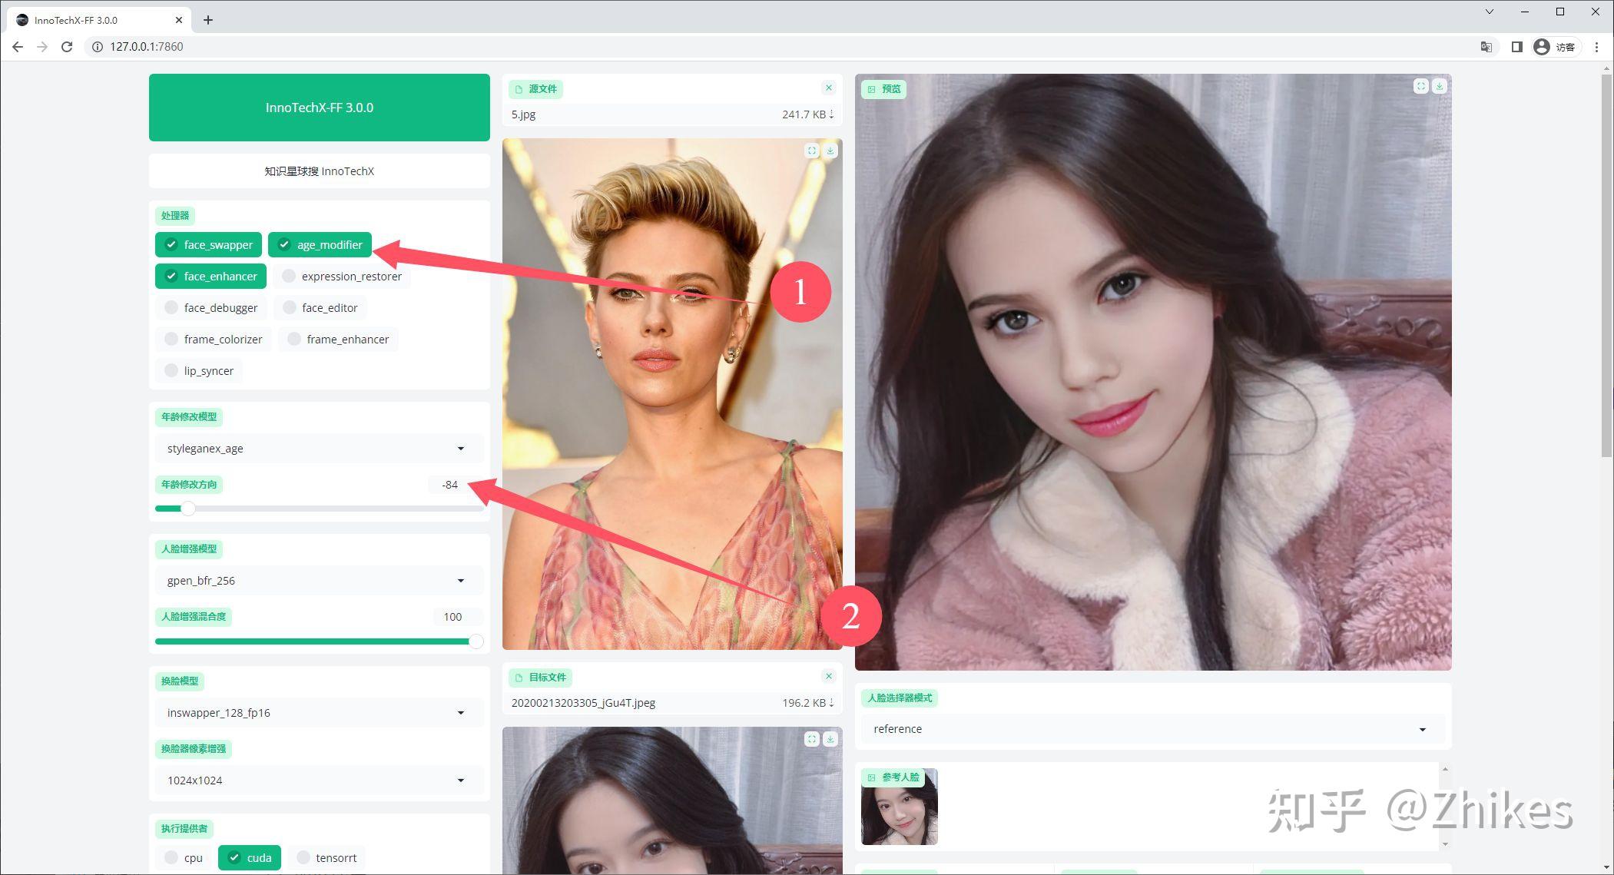The height and width of the screenshot is (875, 1614).
Task: Click the address bar URL 127.0.0.1:7860
Action: [x=146, y=47]
